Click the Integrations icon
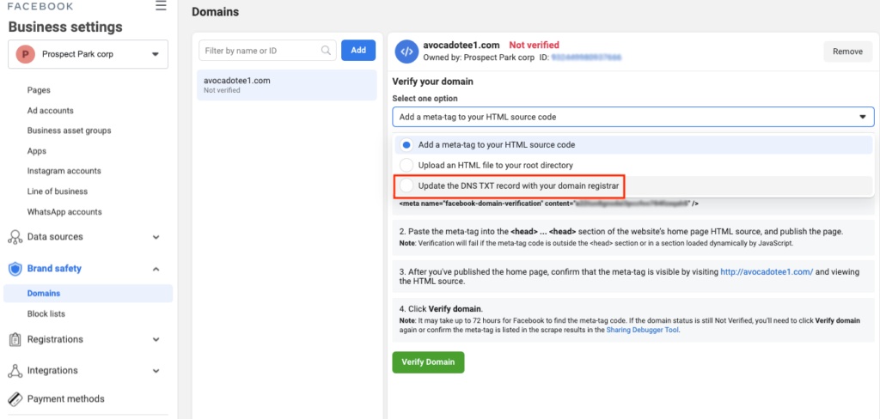 tap(15, 371)
